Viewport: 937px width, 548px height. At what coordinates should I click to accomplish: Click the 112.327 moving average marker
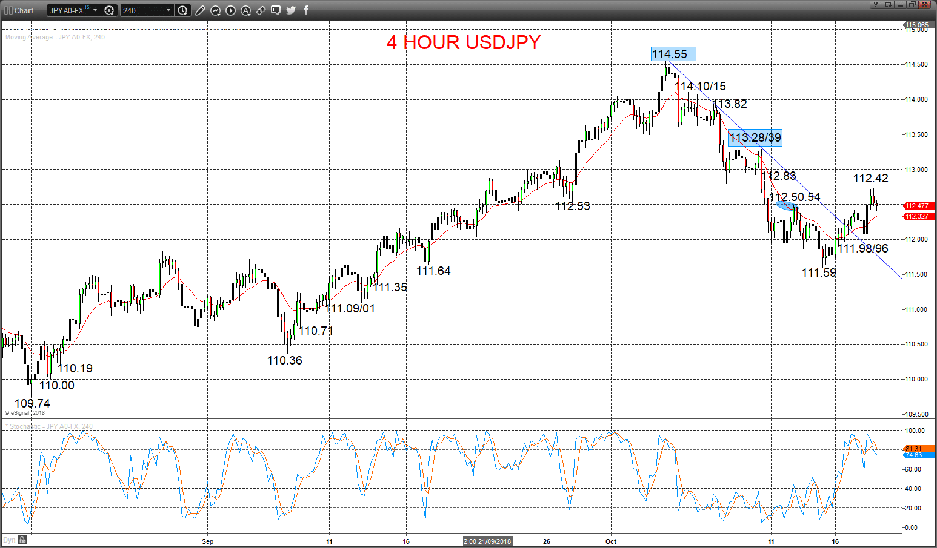click(919, 216)
